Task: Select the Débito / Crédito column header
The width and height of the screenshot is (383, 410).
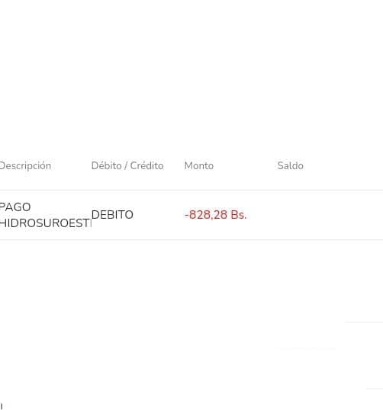Action: 127,166
